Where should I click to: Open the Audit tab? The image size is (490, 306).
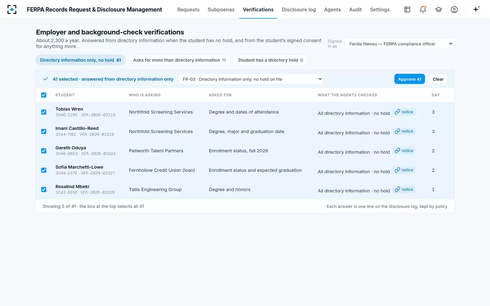point(355,10)
